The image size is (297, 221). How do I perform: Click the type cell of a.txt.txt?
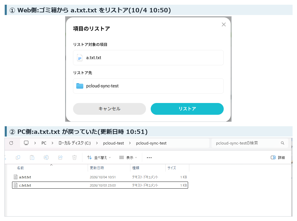point(145,177)
